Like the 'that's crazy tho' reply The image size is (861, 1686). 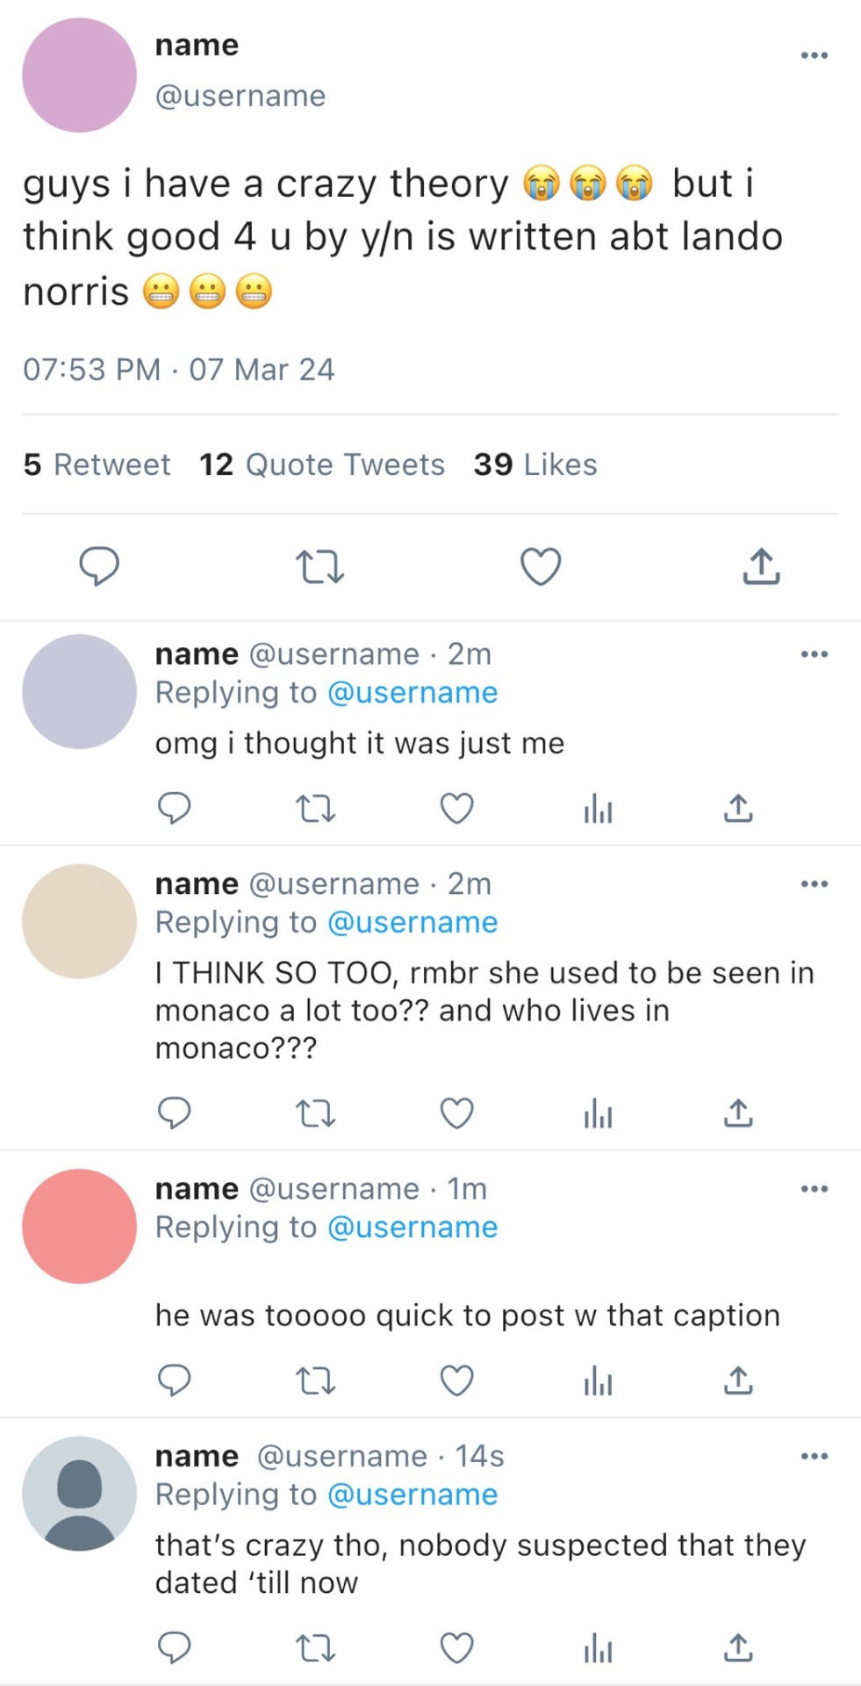point(456,1648)
